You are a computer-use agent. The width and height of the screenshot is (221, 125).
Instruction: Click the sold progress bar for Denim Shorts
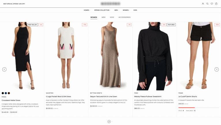tap(199, 108)
